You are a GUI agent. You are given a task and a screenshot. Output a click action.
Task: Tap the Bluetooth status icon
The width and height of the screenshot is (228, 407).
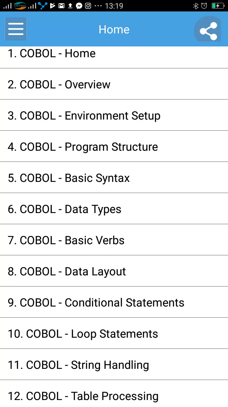click(x=196, y=6)
